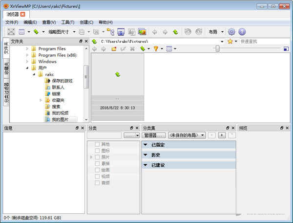Open the 工具(T) menu
Image resolution: width=293 pixels, height=223 pixels.
click(x=68, y=22)
